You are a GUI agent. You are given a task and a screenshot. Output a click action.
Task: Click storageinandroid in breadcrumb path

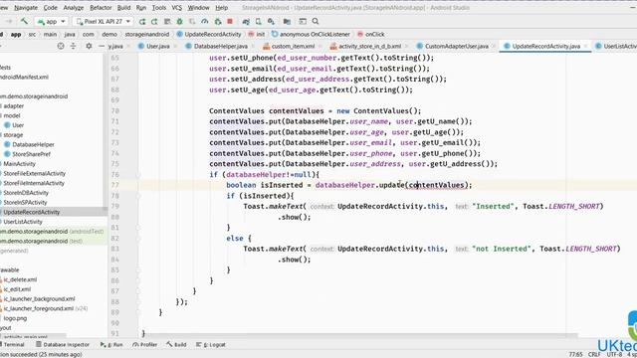point(147,34)
